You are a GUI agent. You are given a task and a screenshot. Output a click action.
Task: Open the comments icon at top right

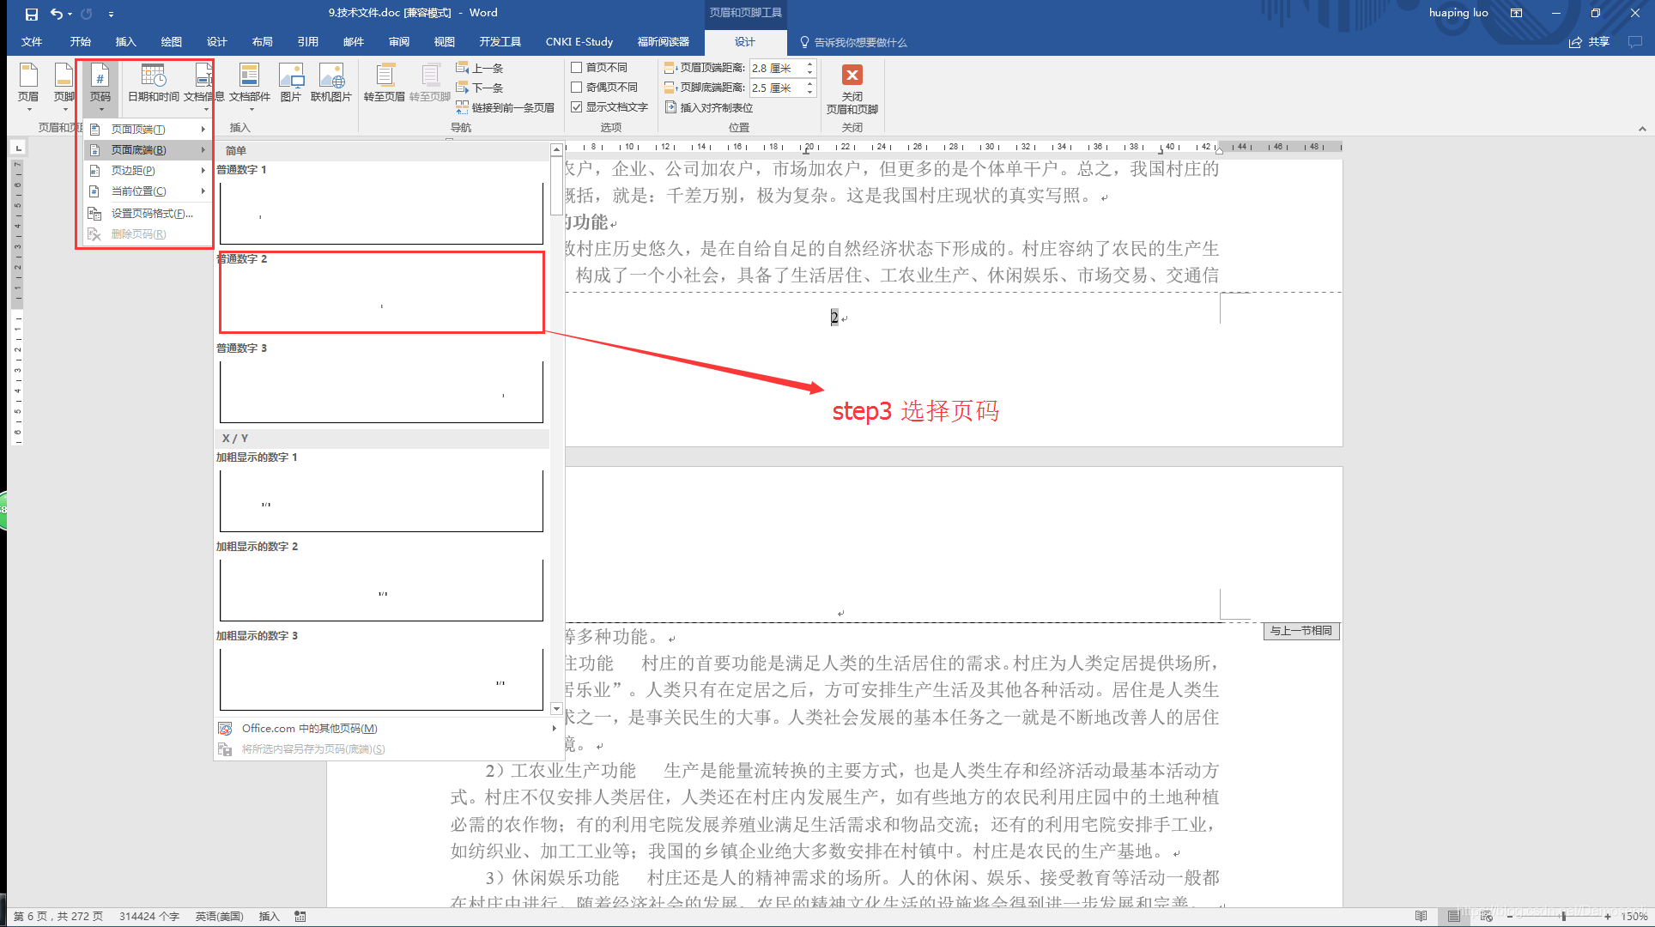[x=1635, y=41]
